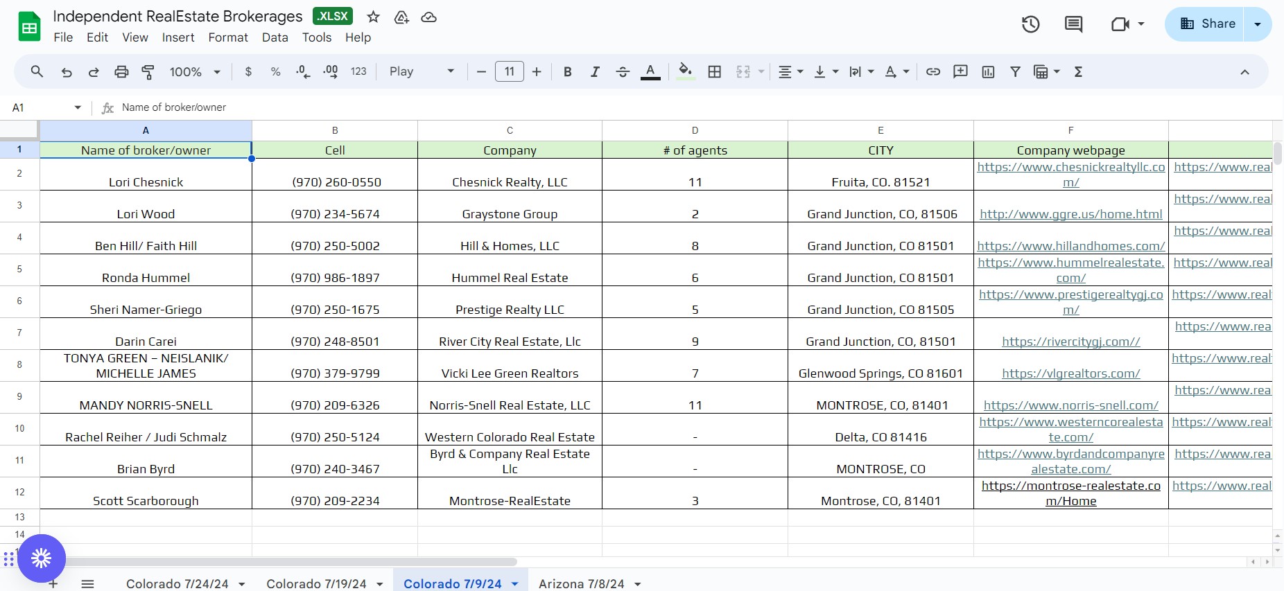The width and height of the screenshot is (1284, 591).
Task: Open the comments panel icon
Action: (x=1073, y=24)
